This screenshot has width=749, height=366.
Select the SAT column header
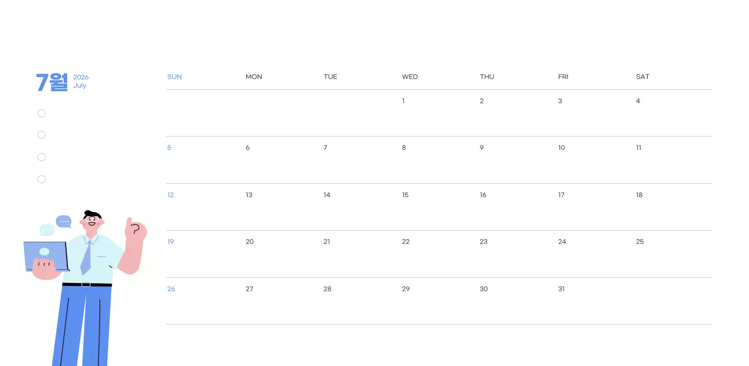643,77
